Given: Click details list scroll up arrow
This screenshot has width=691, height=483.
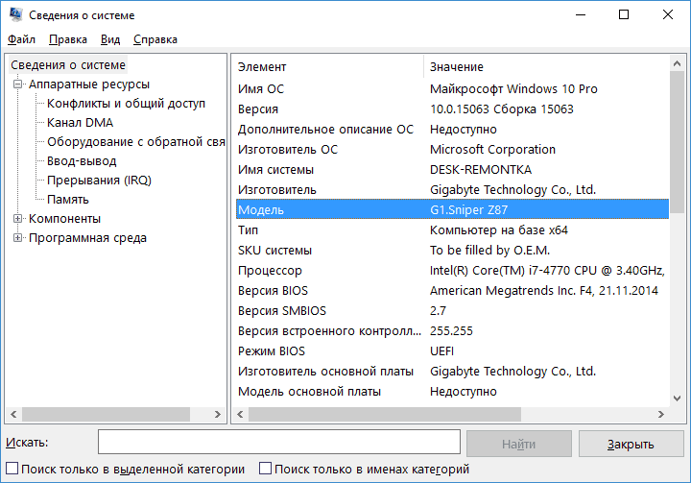Looking at the screenshot, I should pos(677,63).
